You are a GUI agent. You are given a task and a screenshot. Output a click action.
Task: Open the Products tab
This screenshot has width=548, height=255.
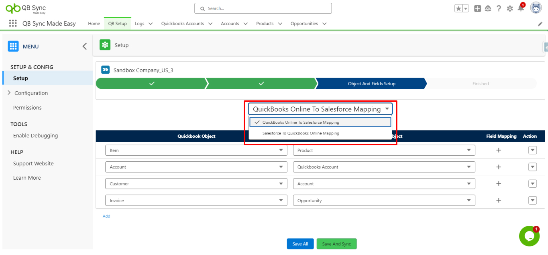pyautogui.click(x=265, y=24)
